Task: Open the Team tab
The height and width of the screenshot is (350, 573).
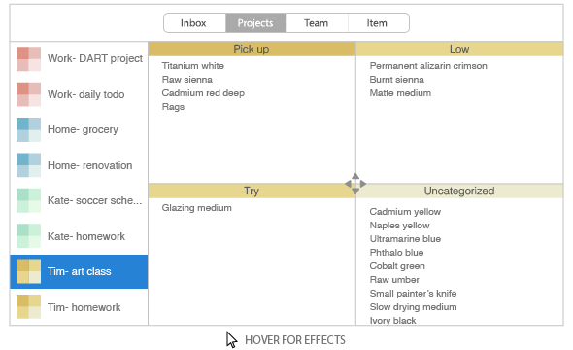Action: click(317, 23)
